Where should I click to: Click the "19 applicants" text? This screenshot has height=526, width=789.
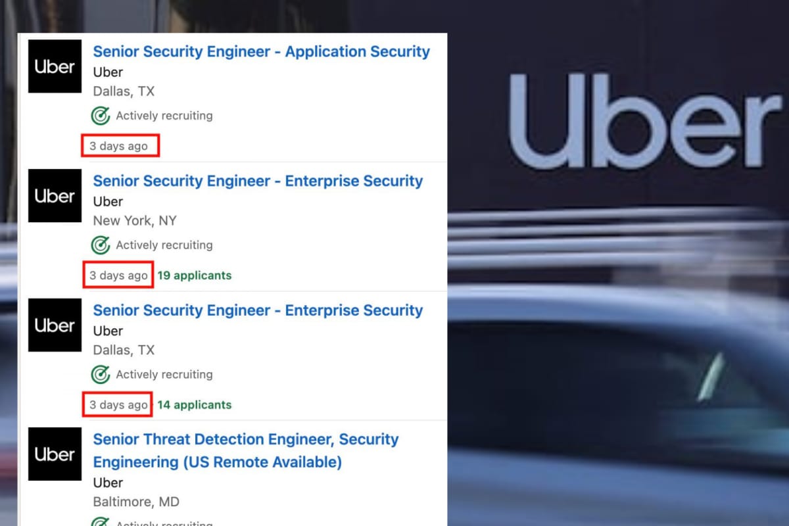tap(194, 275)
